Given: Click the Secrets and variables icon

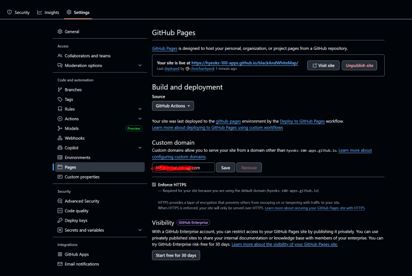Looking at the screenshot, I should click(60, 230).
